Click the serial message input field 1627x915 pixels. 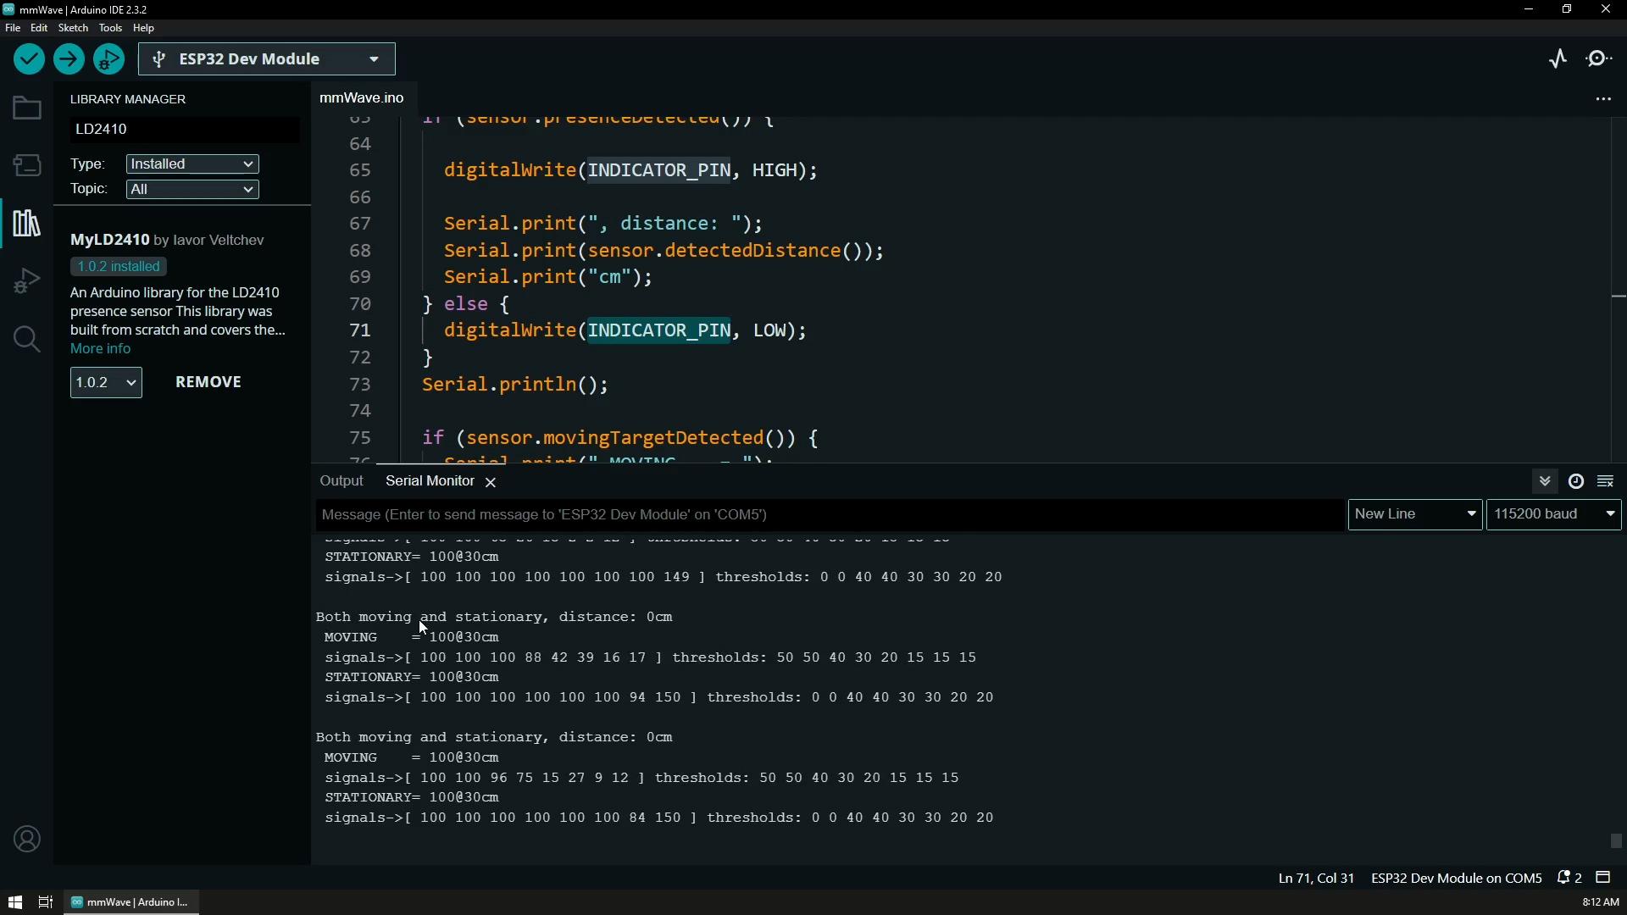(830, 515)
